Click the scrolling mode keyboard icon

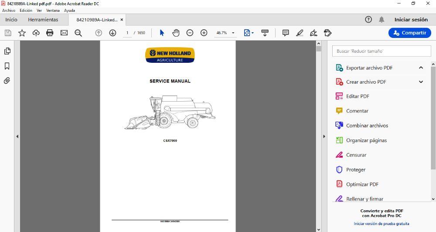[x=265, y=33]
